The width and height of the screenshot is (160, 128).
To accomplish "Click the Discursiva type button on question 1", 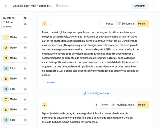I will coord(126,24).
